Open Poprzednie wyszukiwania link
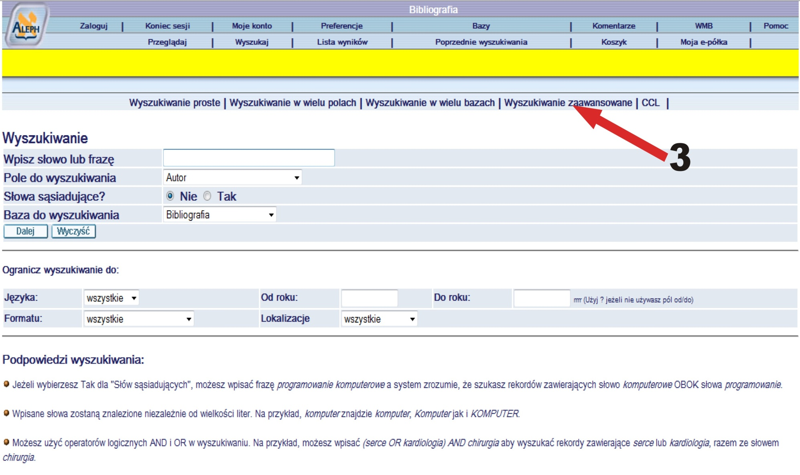The height and width of the screenshot is (475, 800). click(481, 42)
